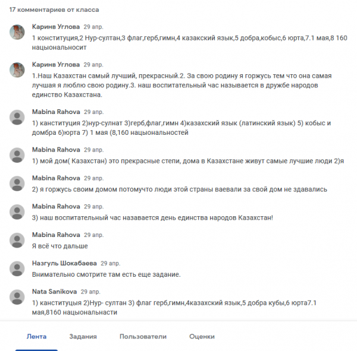Viewport: 357px width, 351px height.
Task: Click Карина Углова's avatar on second comment
Action: [18, 69]
